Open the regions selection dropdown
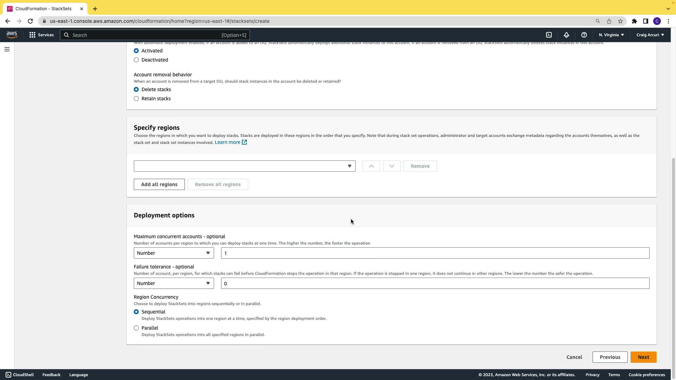The width and height of the screenshot is (676, 380). [x=244, y=166]
